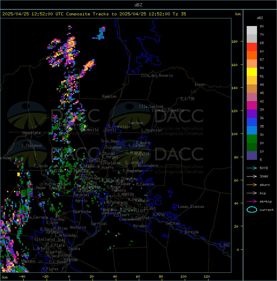This screenshot has height=281, width=277.
Task: Click the TUPUNGATO town label
Action: 54,232
